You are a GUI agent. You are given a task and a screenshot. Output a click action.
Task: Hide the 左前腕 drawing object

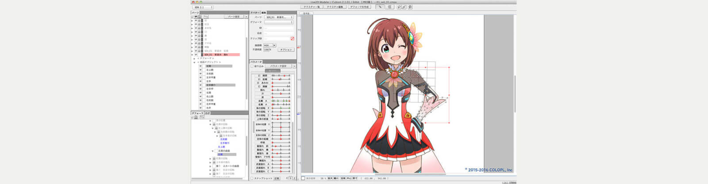200,74
